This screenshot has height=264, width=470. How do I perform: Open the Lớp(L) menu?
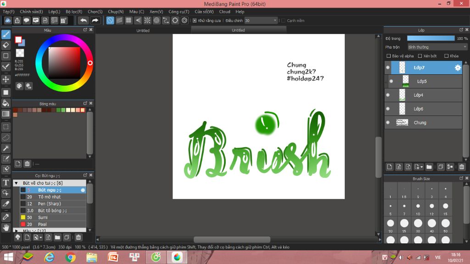(54, 11)
